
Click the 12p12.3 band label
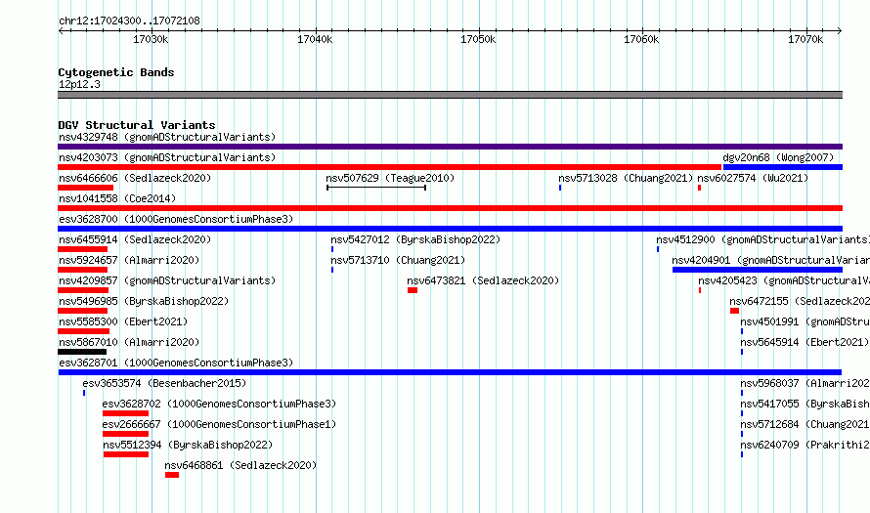79,84
